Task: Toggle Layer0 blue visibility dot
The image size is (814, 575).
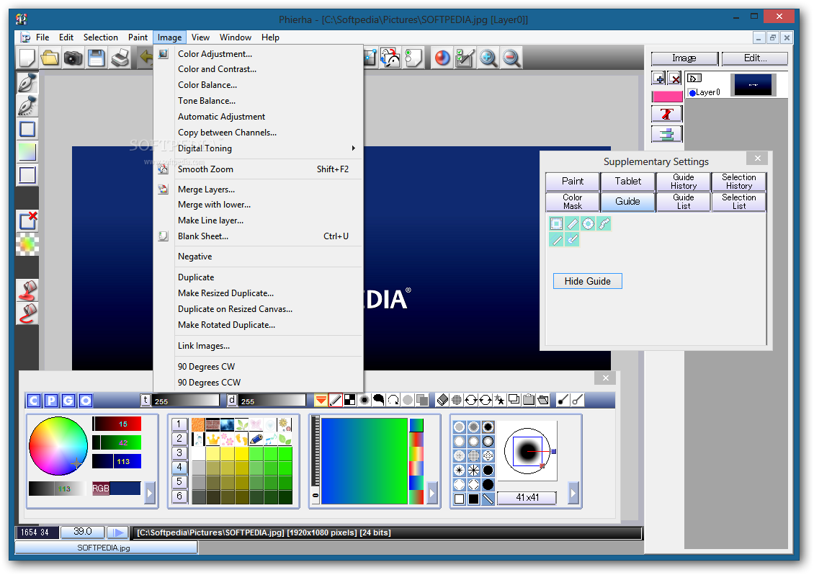Action: tap(692, 93)
